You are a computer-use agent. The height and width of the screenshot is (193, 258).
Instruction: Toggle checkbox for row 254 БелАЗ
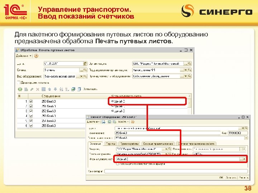pos(31,121)
